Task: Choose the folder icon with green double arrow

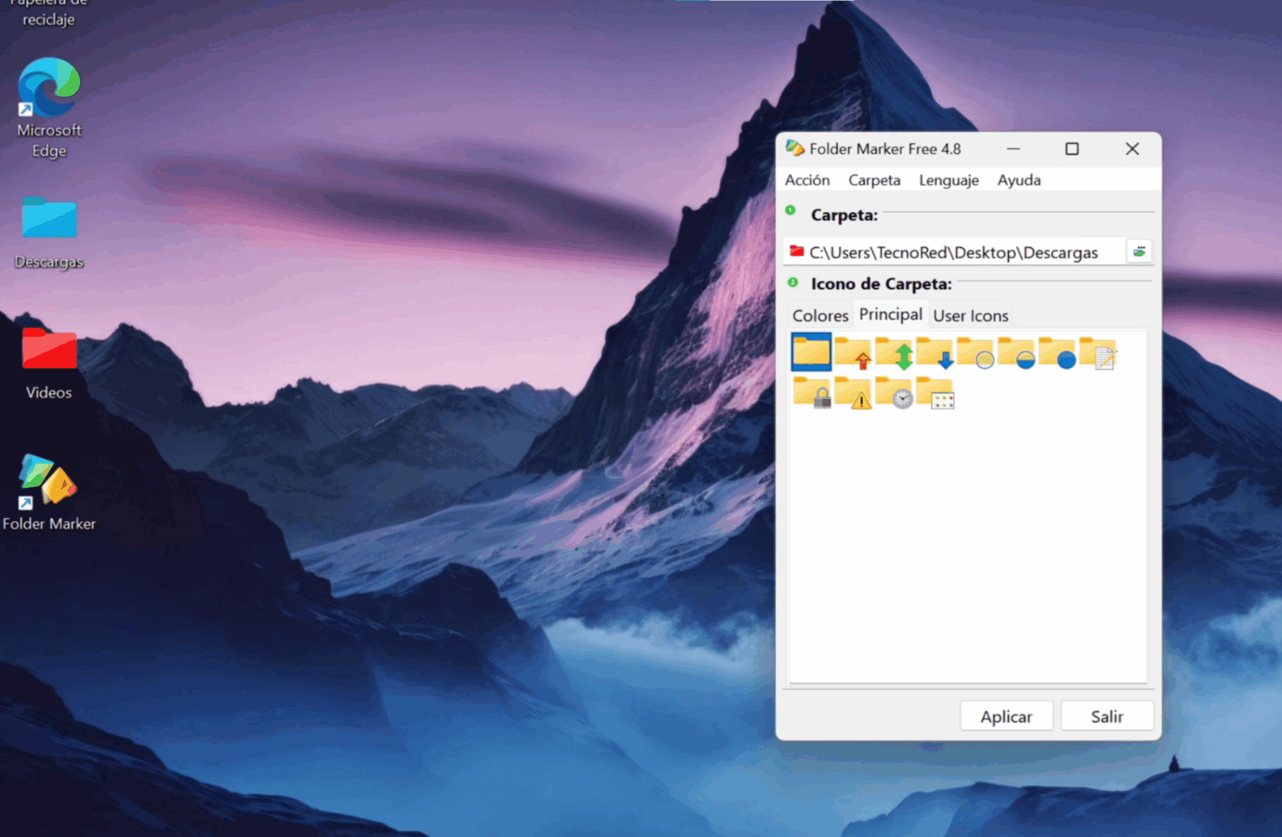Action: 894,354
